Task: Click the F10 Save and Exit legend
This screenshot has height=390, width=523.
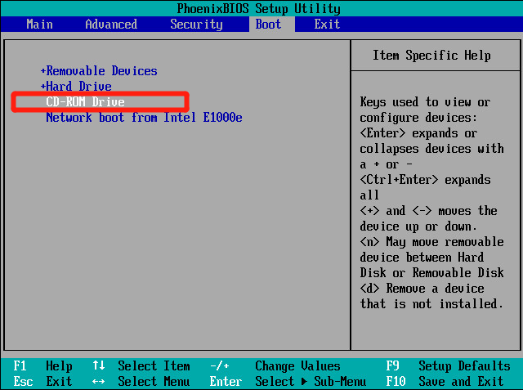Action: [x=445, y=381]
